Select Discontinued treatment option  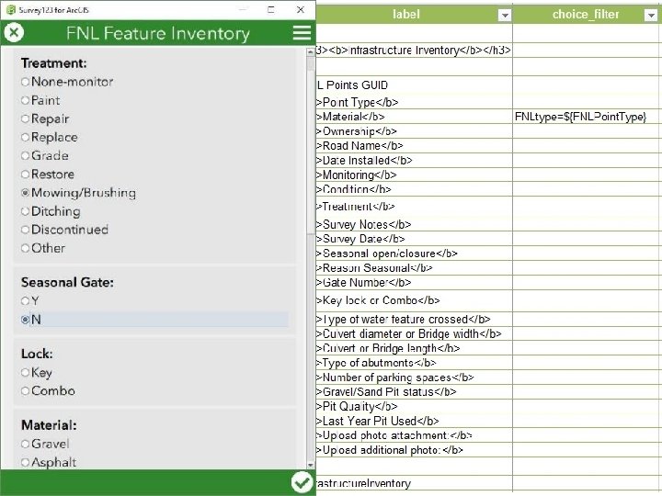pos(65,230)
